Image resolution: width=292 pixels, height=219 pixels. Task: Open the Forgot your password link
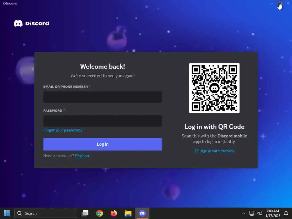(x=63, y=130)
